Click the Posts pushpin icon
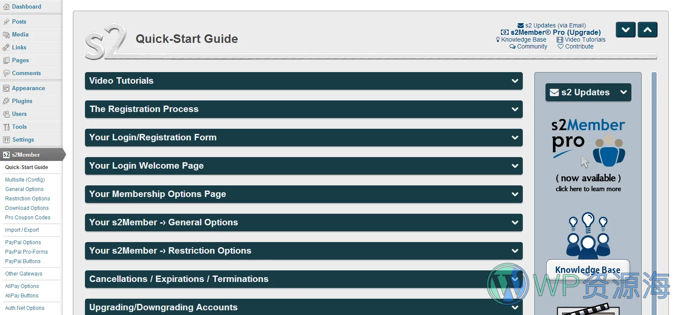The height and width of the screenshot is (315, 679). (6, 21)
